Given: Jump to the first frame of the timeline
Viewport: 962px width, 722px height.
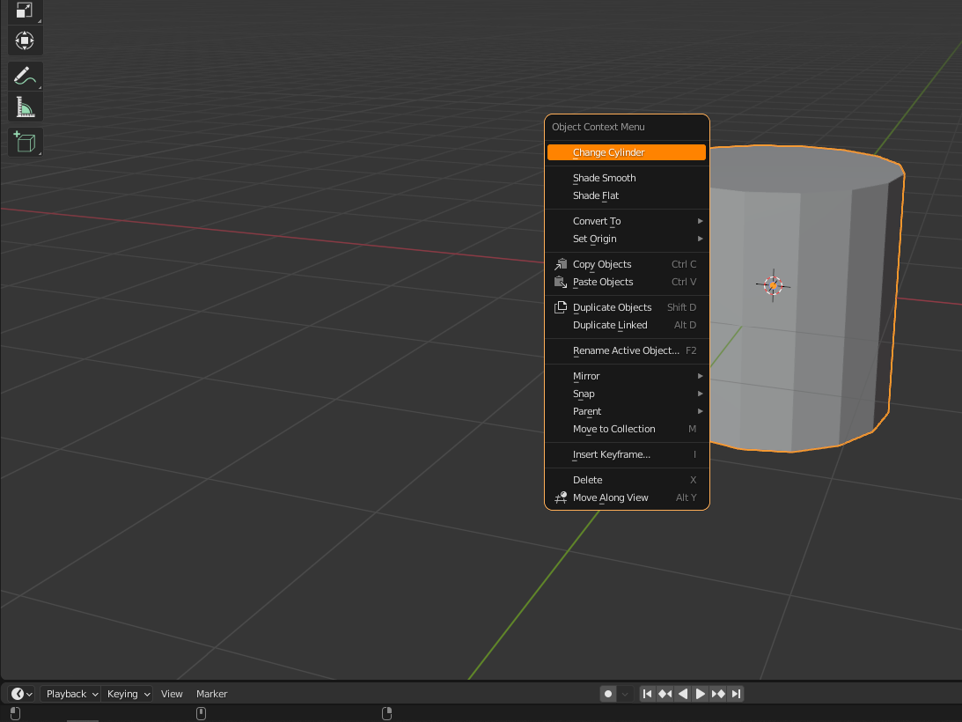Looking at the screenshot, I should (x=647, y=694).
